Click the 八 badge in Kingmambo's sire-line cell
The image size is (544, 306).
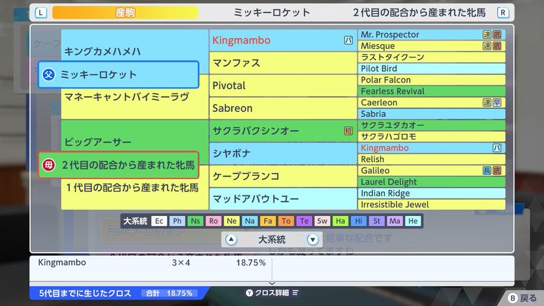[x=348, y=41]
